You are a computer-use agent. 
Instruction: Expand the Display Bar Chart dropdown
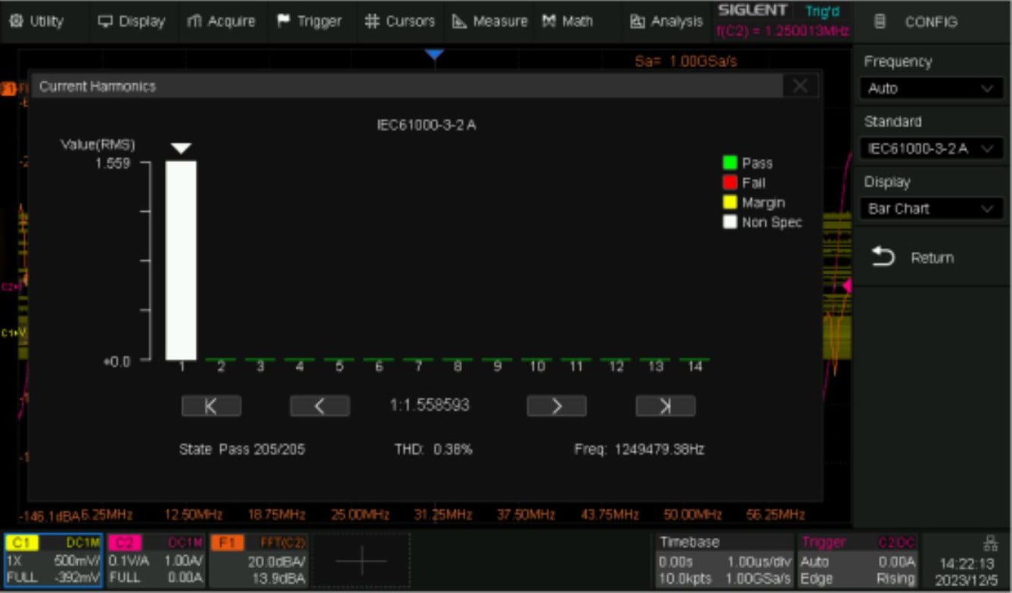click(x=931, y=209)
